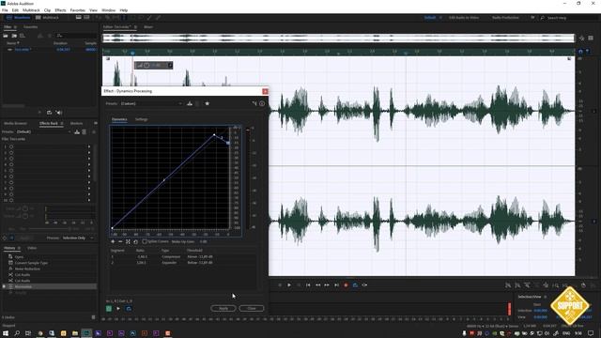Toggle loop playback in the transport

[x=355, y=285]
